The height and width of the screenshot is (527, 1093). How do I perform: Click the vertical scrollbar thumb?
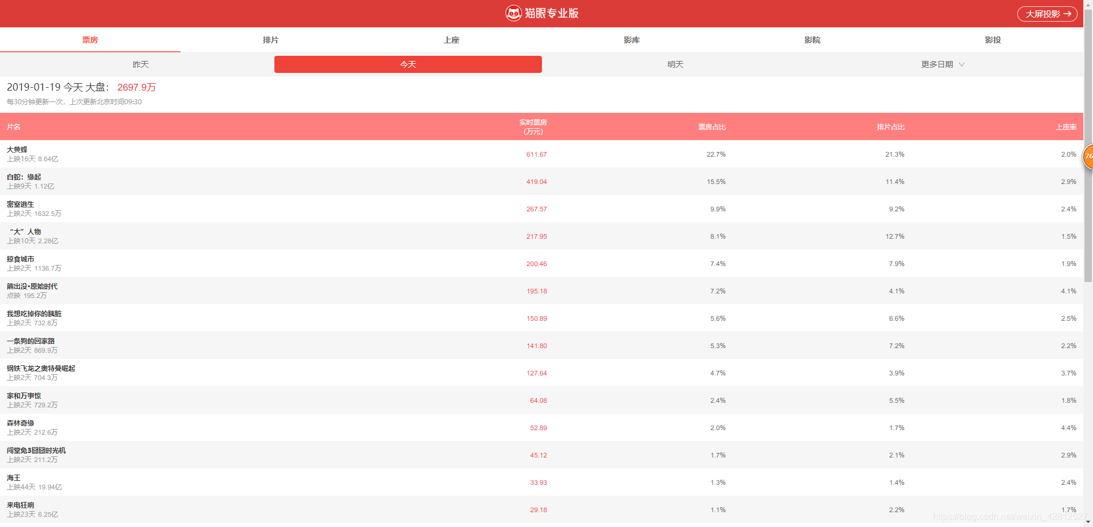tap(1088, 145)
